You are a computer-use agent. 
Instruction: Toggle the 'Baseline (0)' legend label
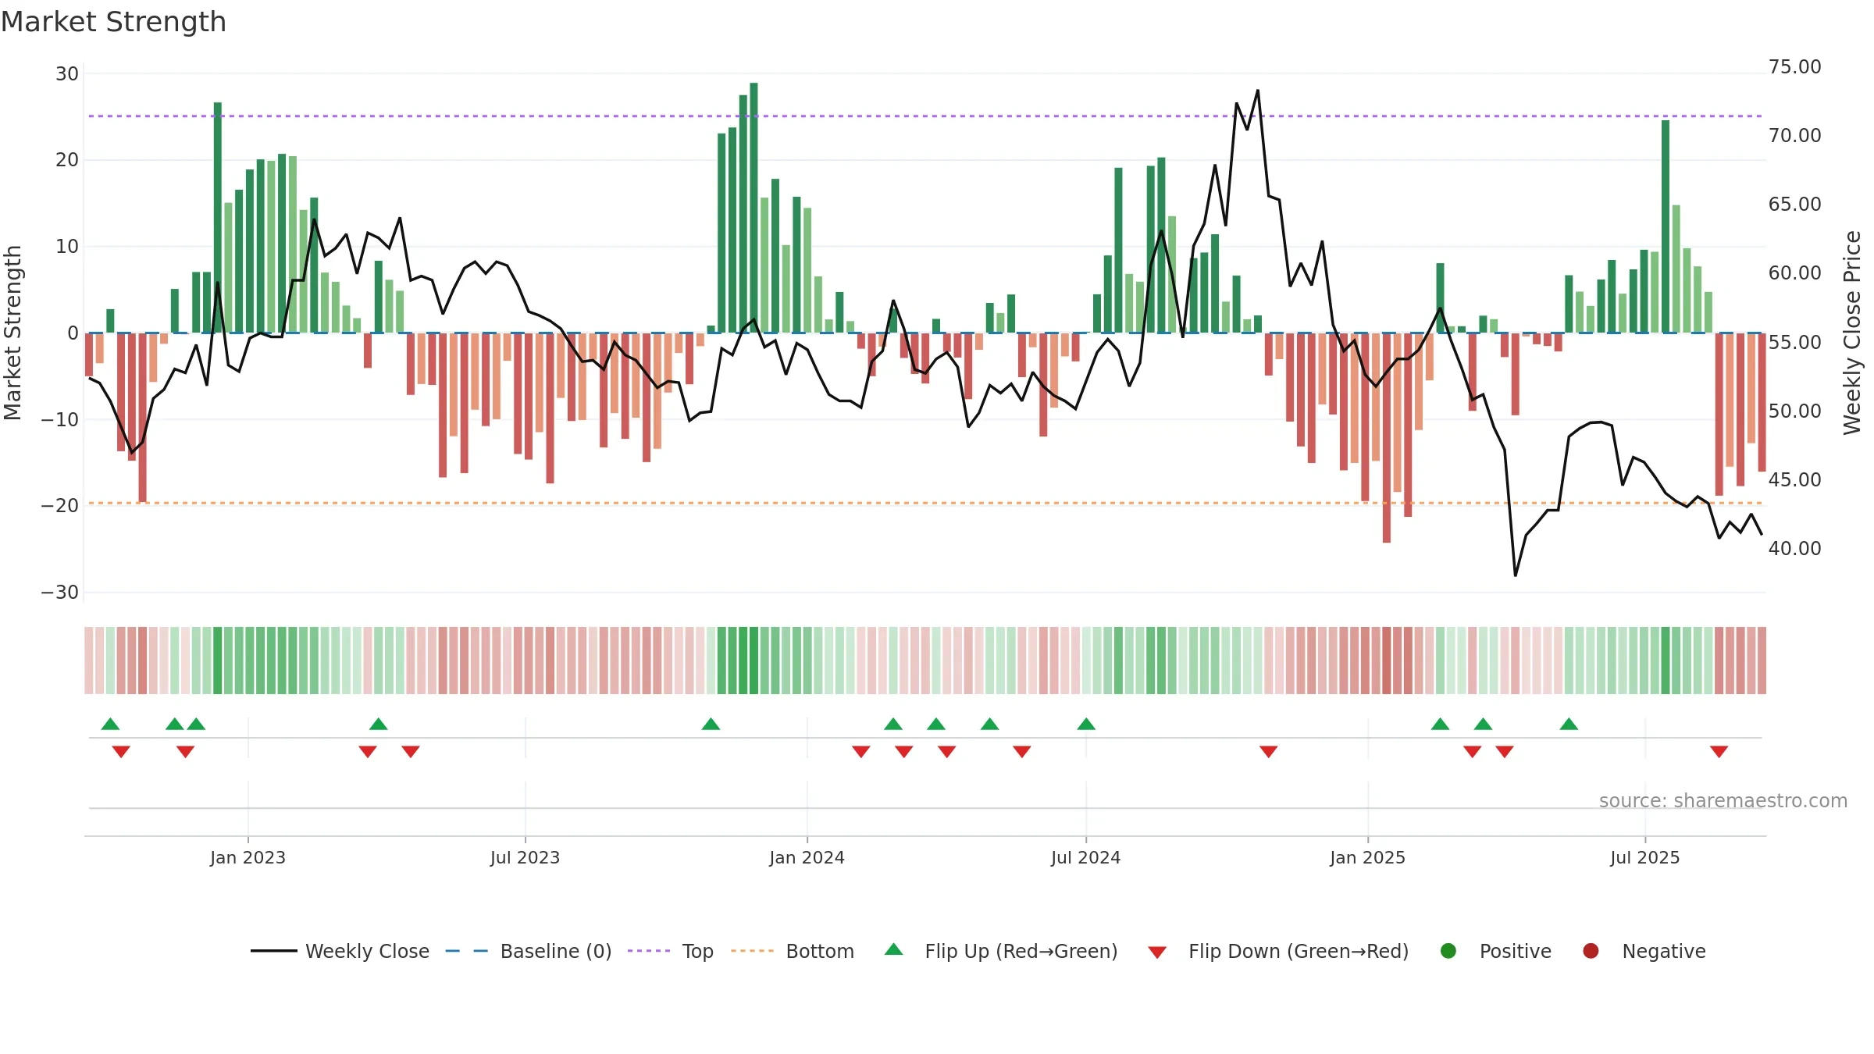point(556,952)
